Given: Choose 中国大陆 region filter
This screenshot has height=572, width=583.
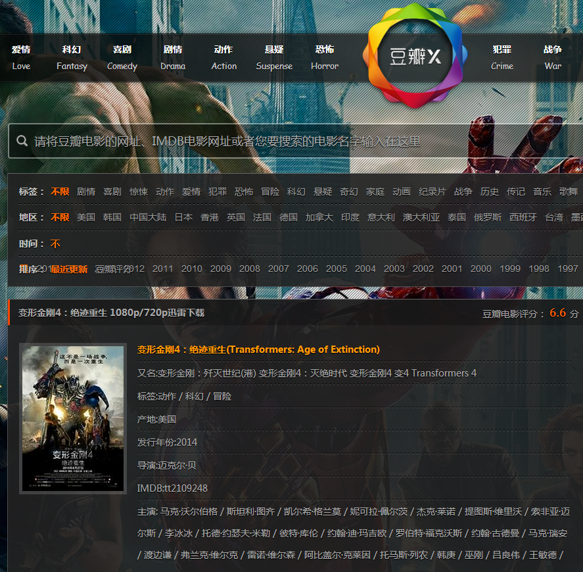Looking at the screenshot, I should pos(148,217).
